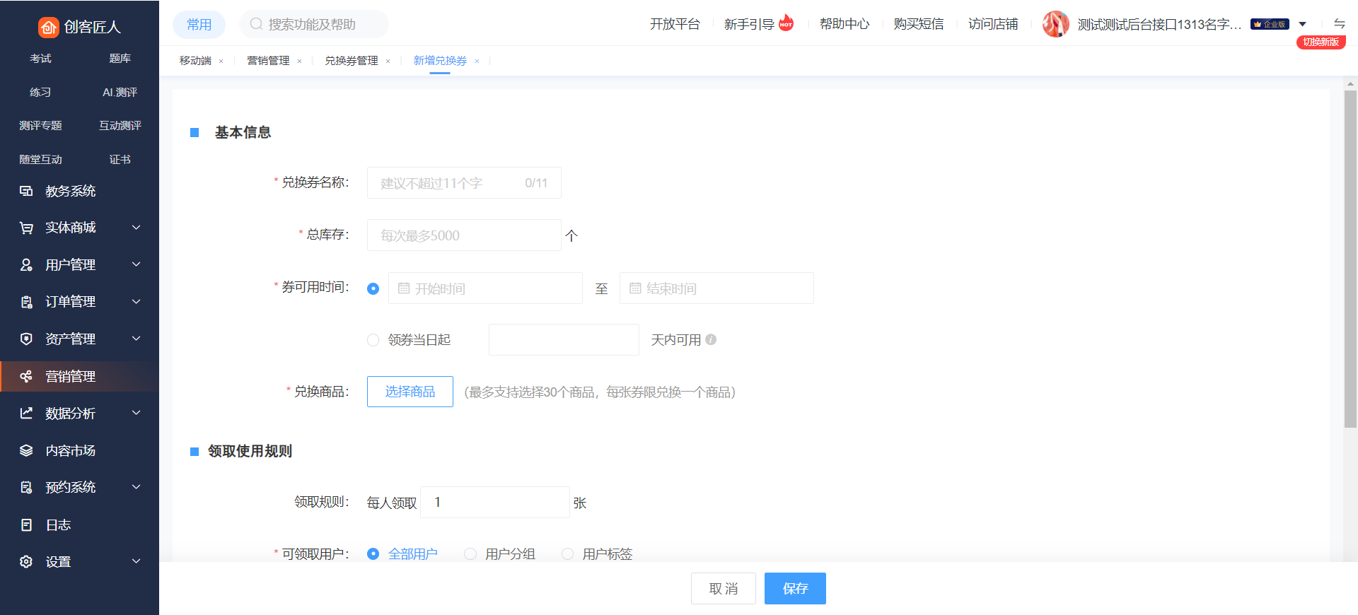Click the swap arrows icon at top right
Image resolution: width=1358 pixels, height=615 pixels.
point(1339,23)
